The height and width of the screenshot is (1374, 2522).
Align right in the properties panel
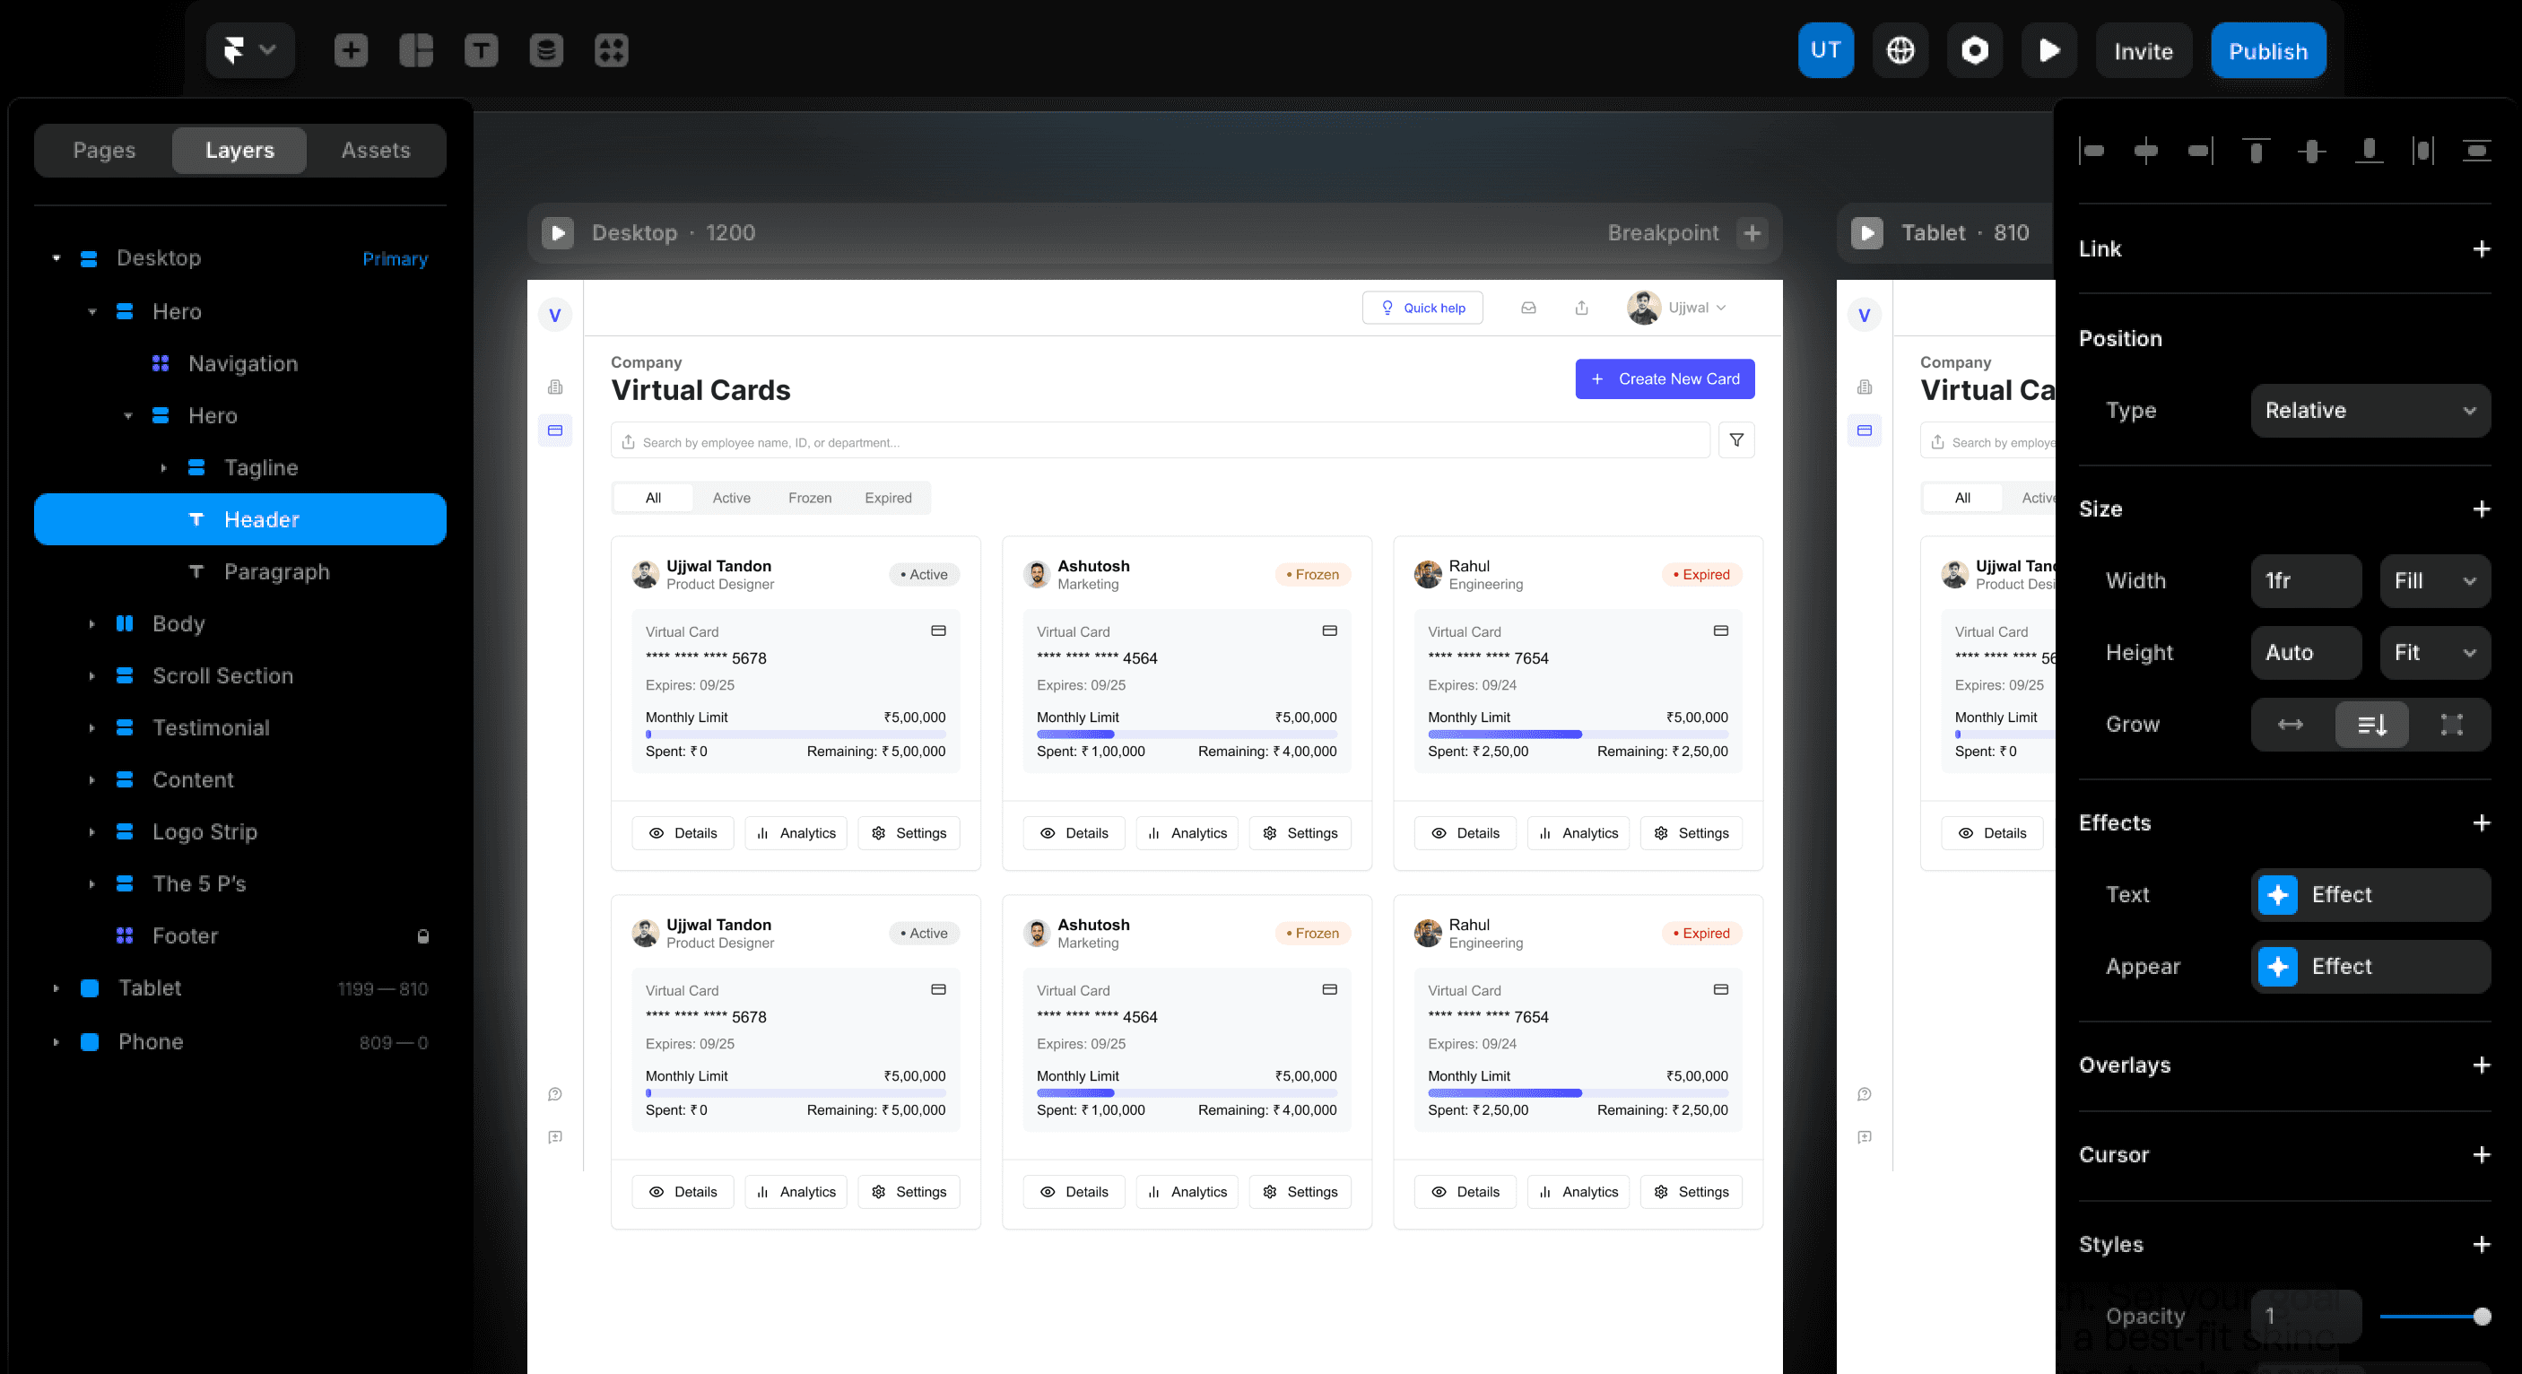pos(2200,151)
